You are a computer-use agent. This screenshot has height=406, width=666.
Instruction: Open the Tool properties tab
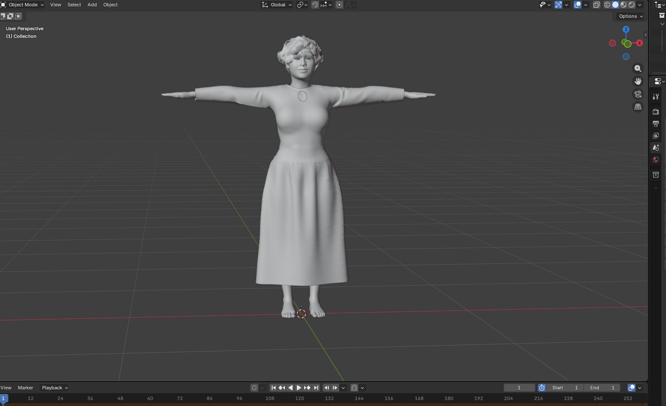click(x=656, y=96)
